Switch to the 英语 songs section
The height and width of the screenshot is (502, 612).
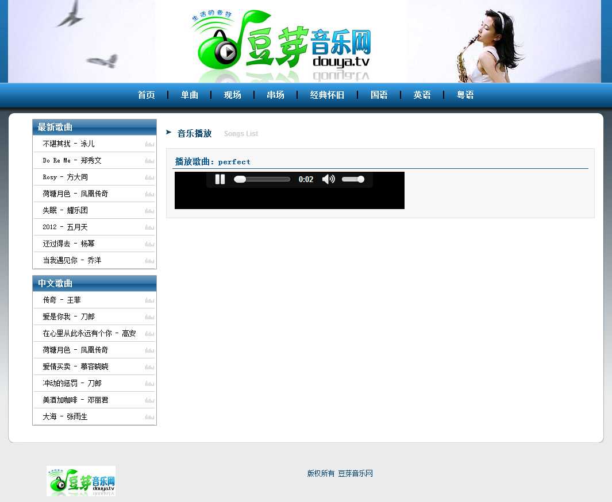point(422,95)
